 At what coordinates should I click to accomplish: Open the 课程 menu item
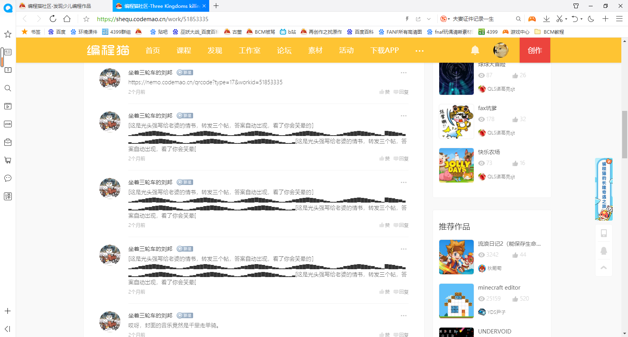tap(184, 50)
